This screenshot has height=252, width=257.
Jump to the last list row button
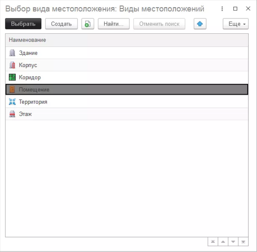tap(243, 242)
